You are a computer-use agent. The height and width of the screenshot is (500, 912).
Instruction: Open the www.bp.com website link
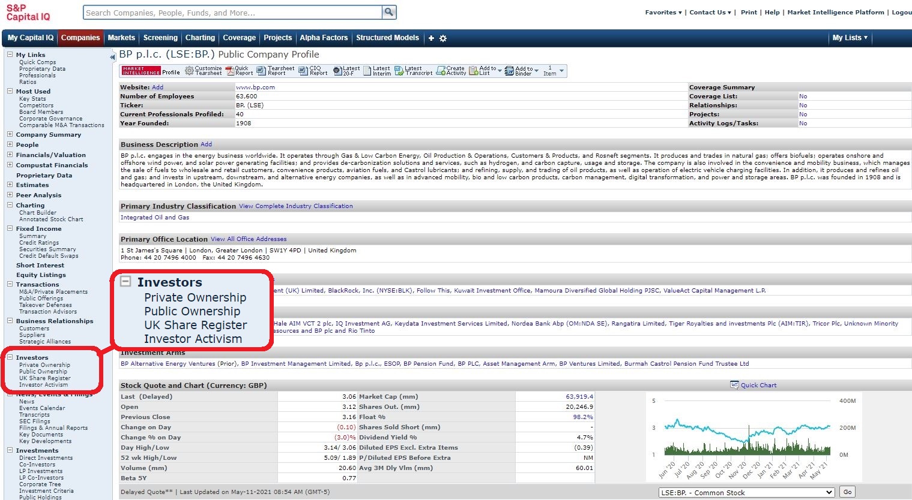tap(255, 88)
